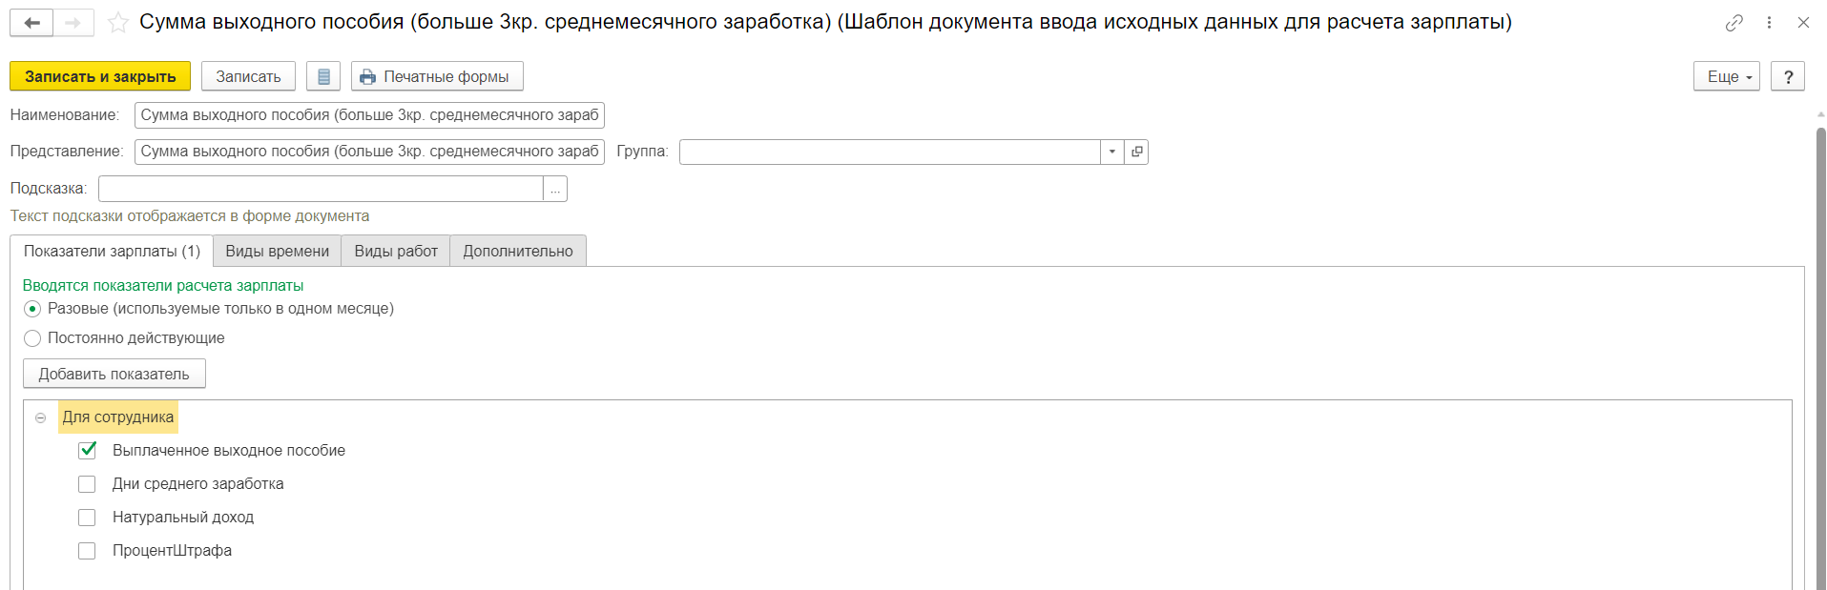Switch to the Виды времени tab
Image resolution: width=1827 pixels, height=590 pixels.
(x=277, y=251)
